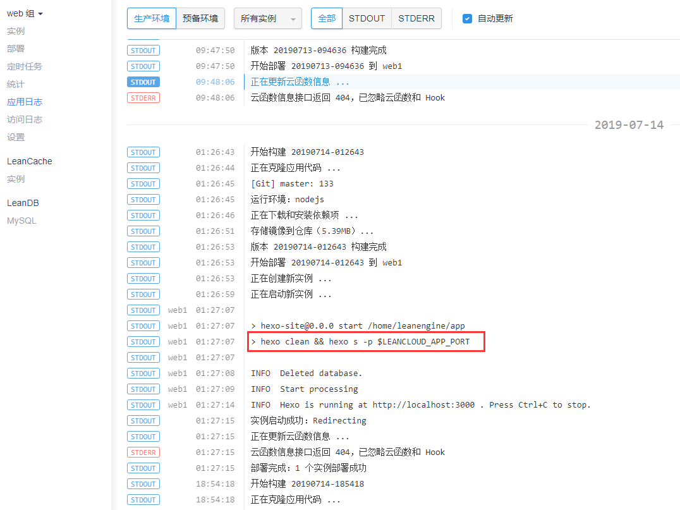Viewport: 680px width, 510px height.
Task: Select log line 存储镜像到仓库 (5.39MB)
Action: pos(312,231)
